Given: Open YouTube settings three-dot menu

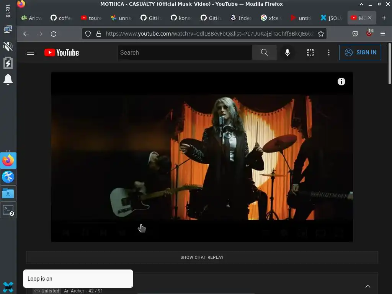Looking at the screenshot, I should tap(329, 52).
